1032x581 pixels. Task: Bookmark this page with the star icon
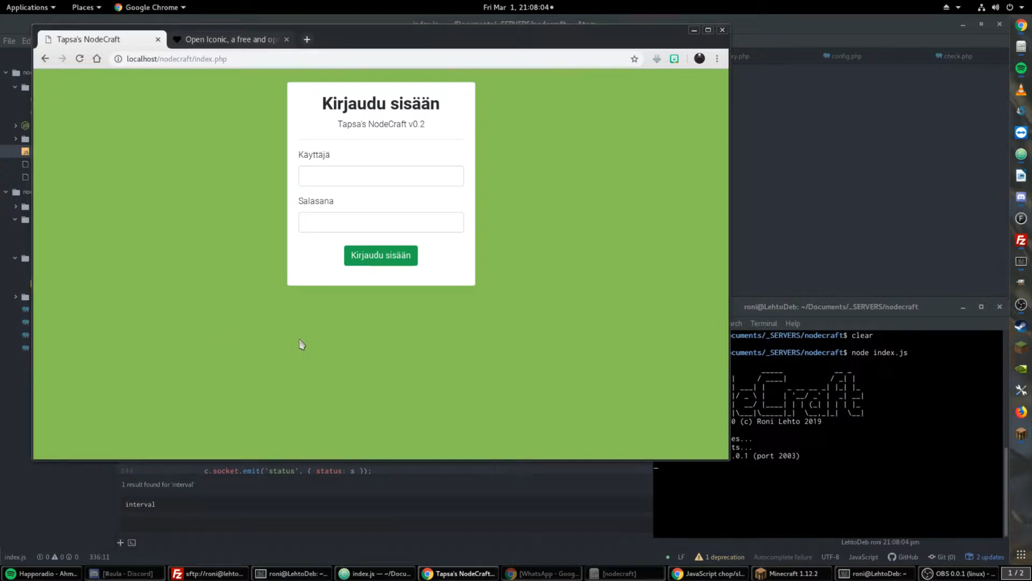click(634, 59)
